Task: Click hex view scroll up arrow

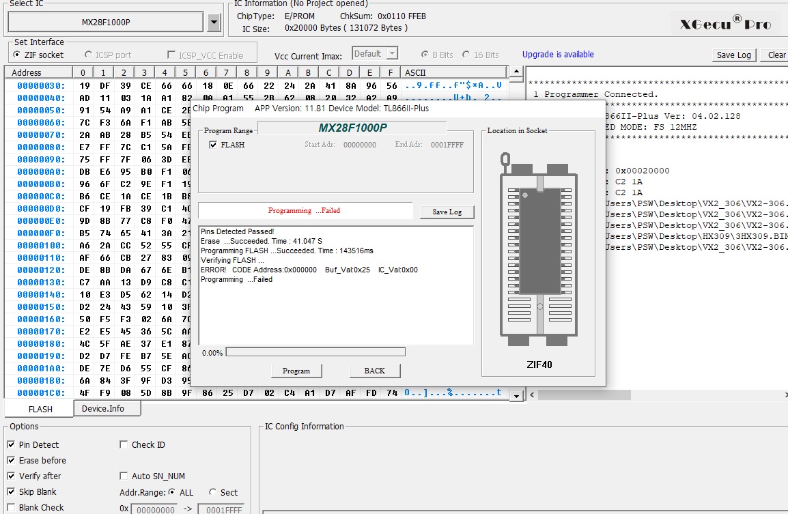Action: [516, 72]
